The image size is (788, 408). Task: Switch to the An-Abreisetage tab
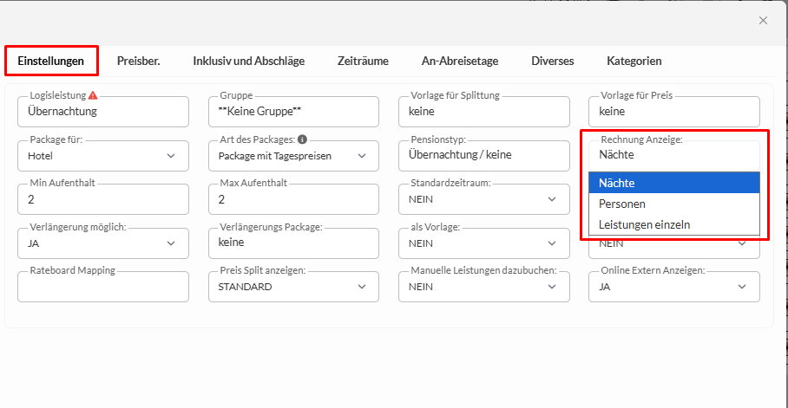460,61
